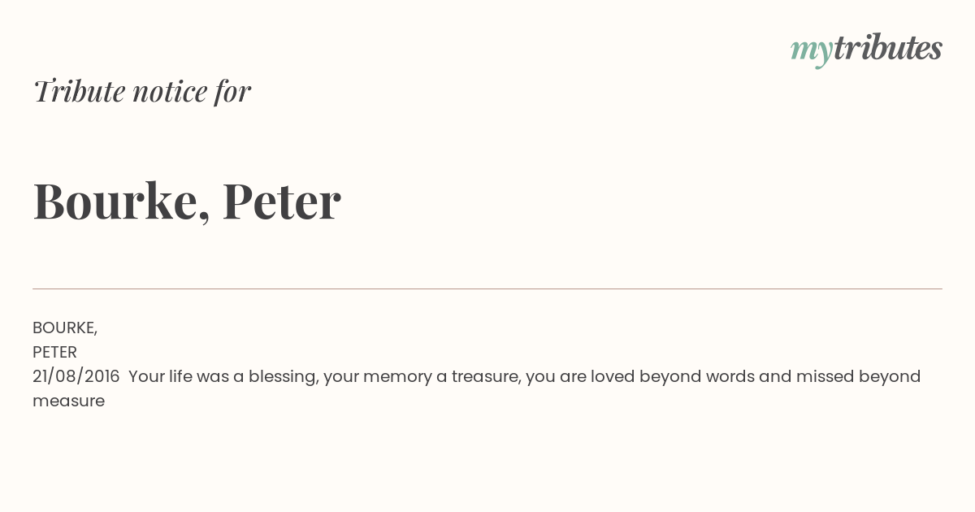Click the date 21/08/2016
975x512 pixels.
(76, 376)
